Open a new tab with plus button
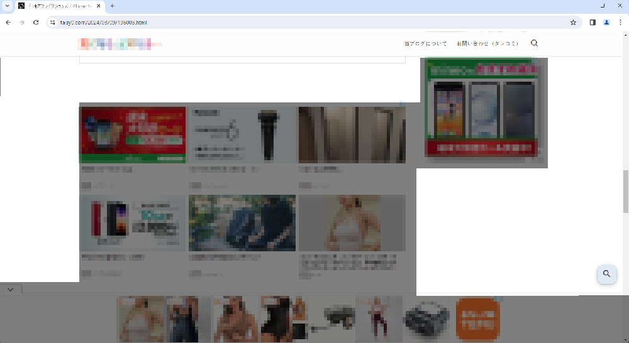 pyautogui.click(x=112, y=6)
